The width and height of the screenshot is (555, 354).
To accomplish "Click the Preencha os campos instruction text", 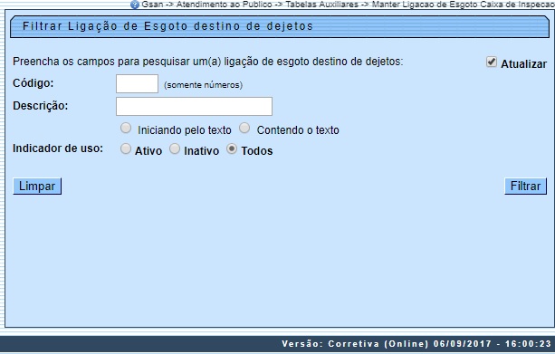I will pos(207,62).
